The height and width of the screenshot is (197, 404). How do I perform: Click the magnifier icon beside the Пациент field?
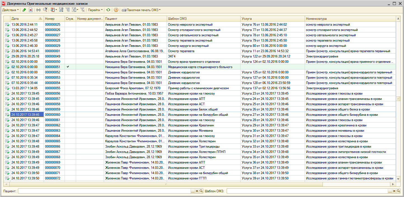[201, 191]
